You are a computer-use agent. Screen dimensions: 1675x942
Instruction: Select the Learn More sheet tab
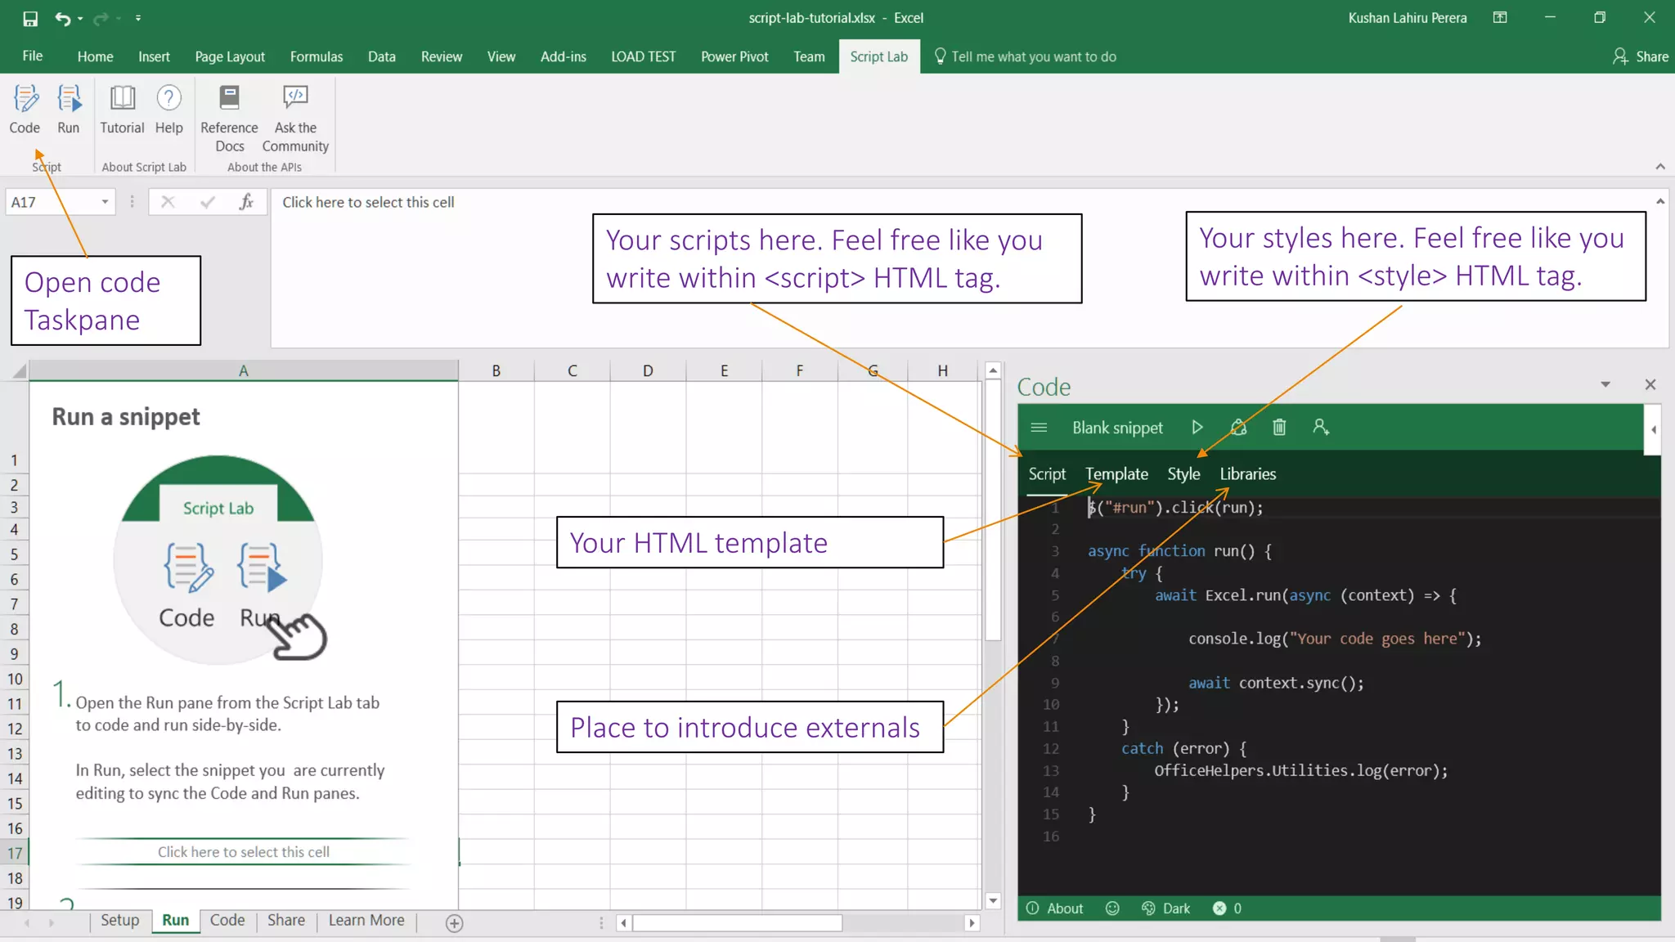coord(366,920)
